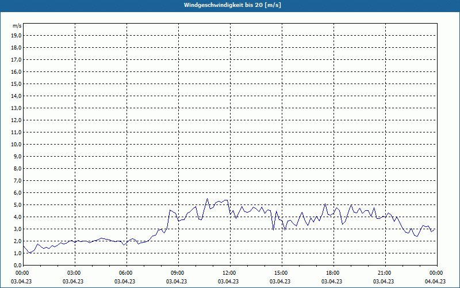Select the "13,0" axis tick label
Screen dimensions: 460x288
(x=16, y=108)
